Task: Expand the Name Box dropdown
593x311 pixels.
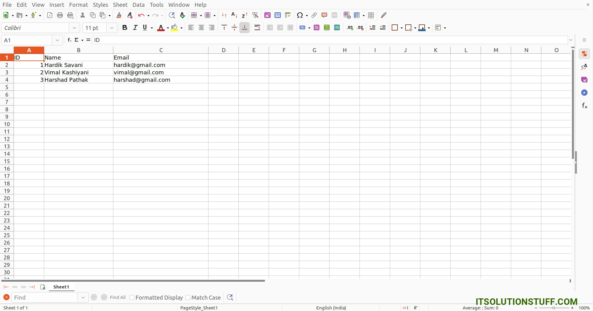Action: tap(57, 40)
